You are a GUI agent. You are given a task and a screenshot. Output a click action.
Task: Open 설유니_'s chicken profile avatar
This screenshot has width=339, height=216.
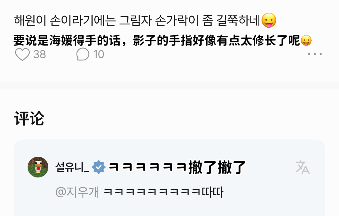tap(38, 167)
